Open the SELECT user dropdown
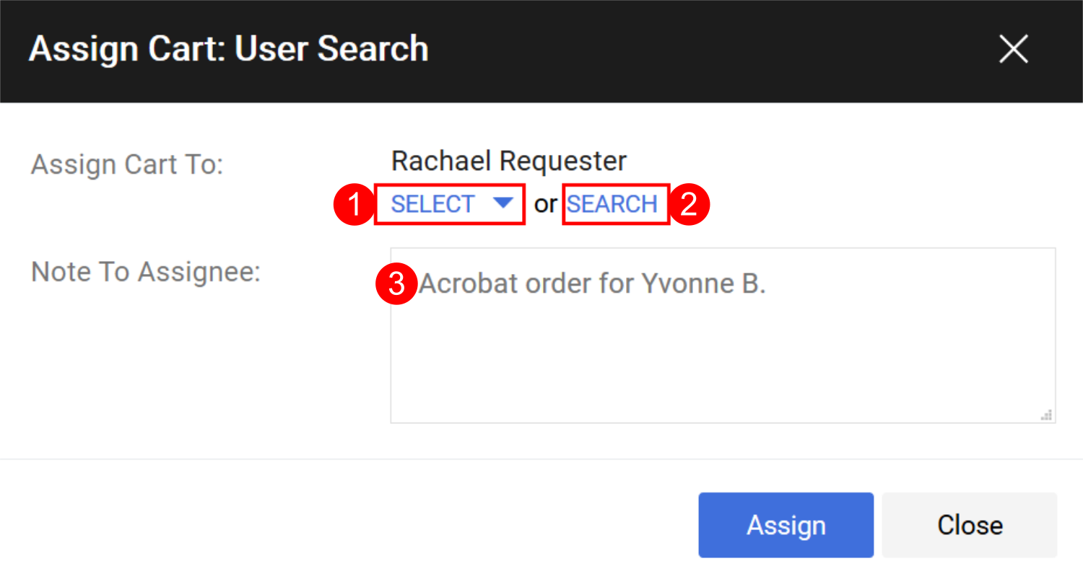 coord(450,204)
